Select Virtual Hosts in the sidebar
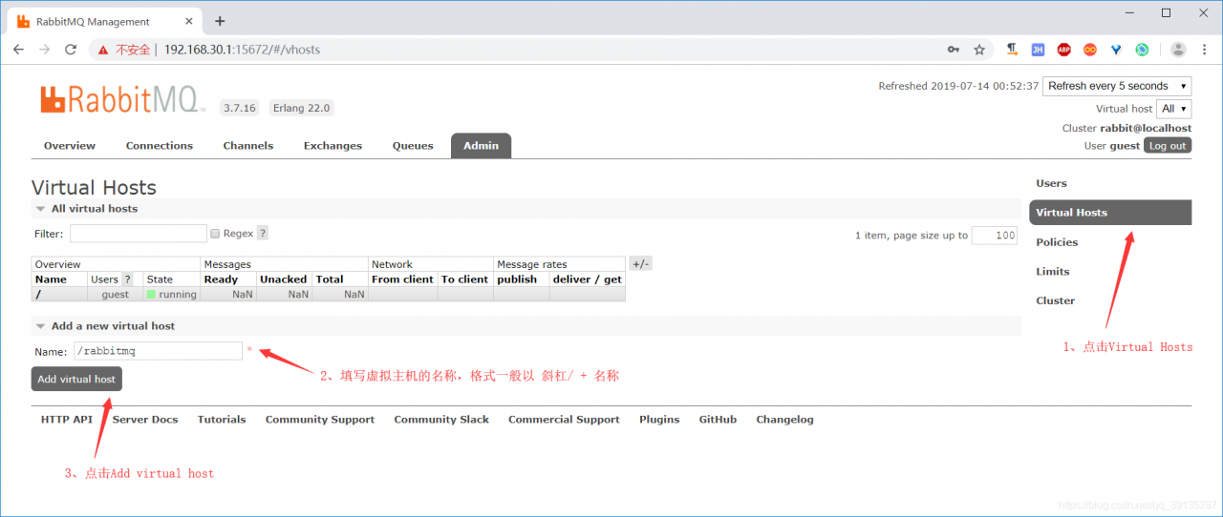Screen dimensions: 1223x517 click(x=1110, y=213)
